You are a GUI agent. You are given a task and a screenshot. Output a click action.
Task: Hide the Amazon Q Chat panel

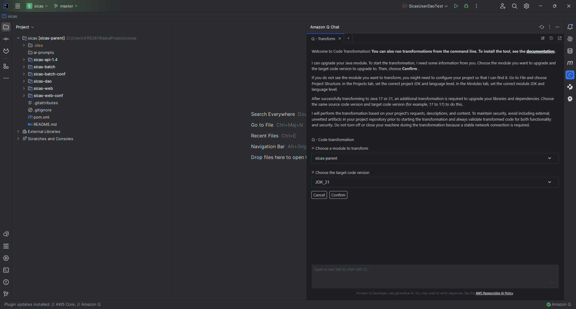tap(557, 27)
